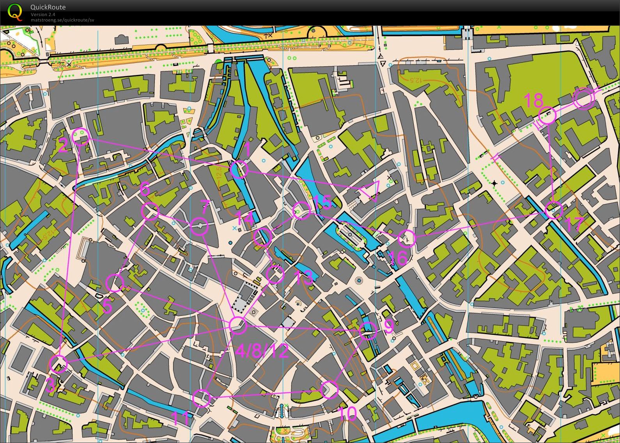The width and height of the screenshot is (620, 443).
Task: Select control circle 1
Action: pyautogui.click(x=239, y=169)
